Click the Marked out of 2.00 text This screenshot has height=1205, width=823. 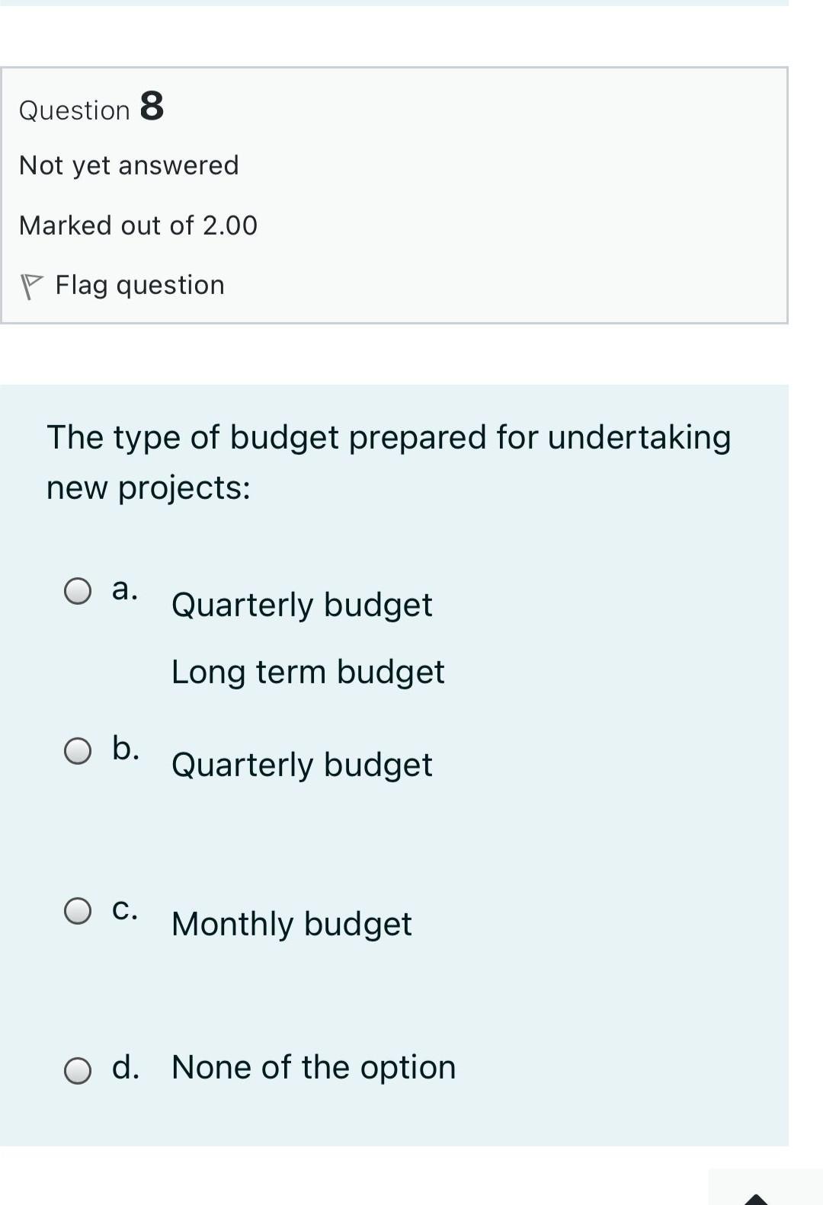coord(139,225)
